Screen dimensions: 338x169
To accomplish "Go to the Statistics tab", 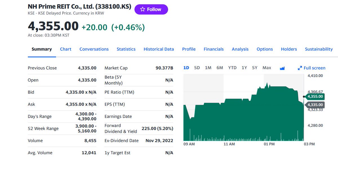I will (x=126, y=49).
